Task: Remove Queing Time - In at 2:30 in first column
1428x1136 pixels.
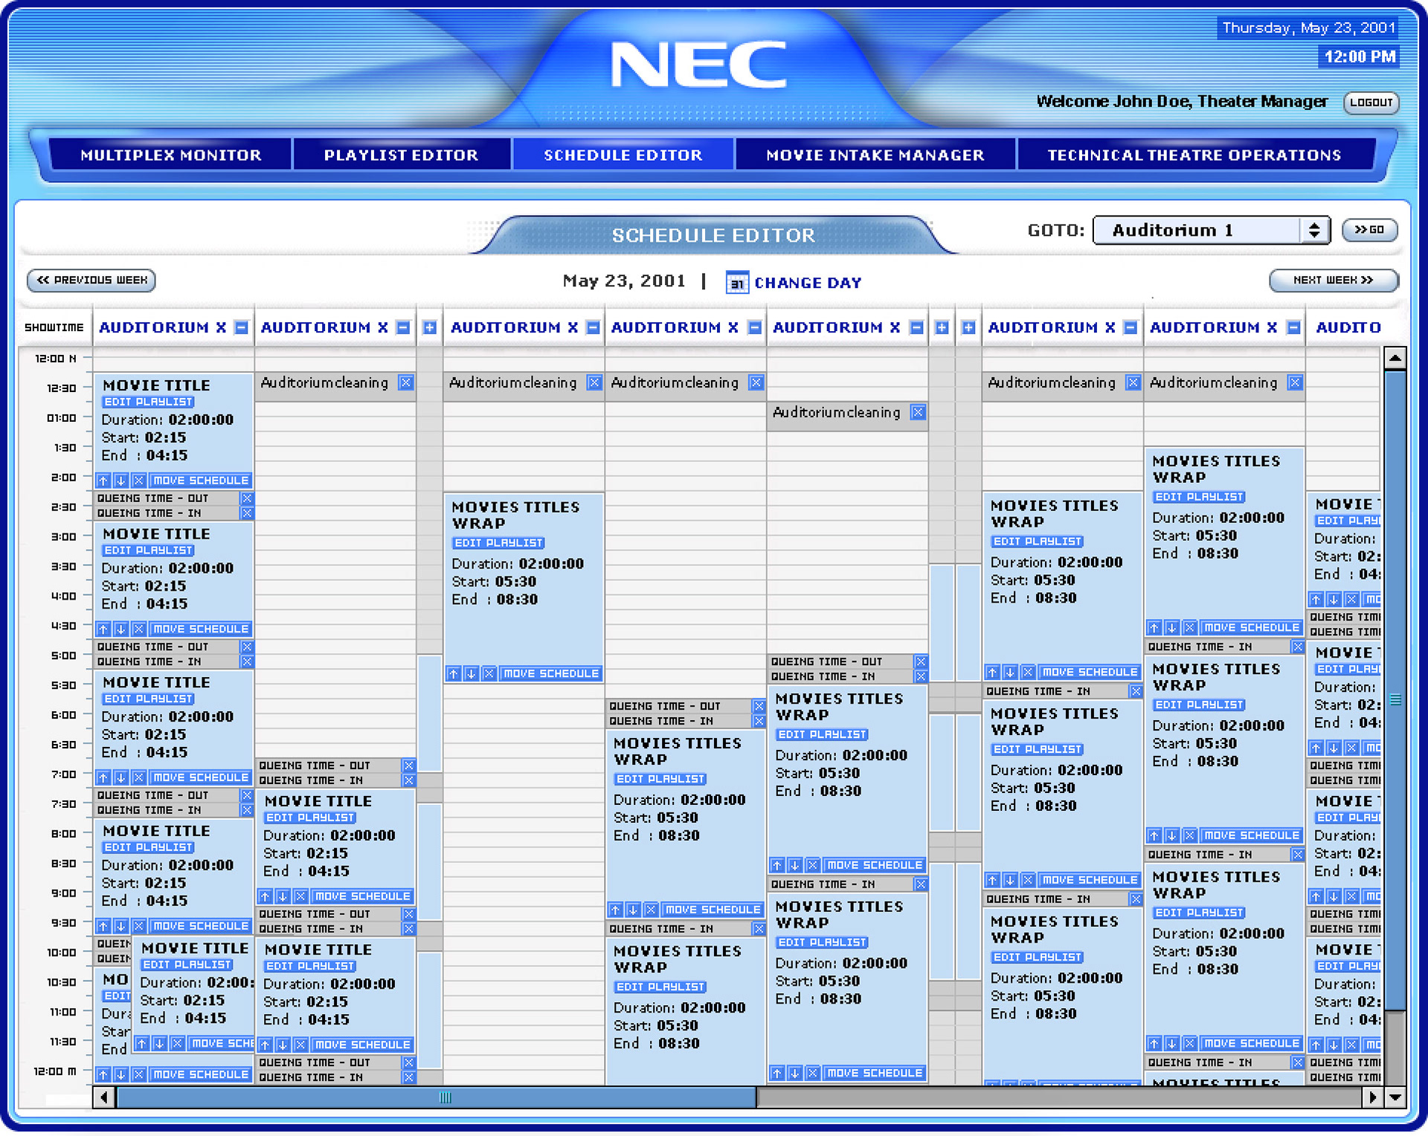Action: pos(247,513)
